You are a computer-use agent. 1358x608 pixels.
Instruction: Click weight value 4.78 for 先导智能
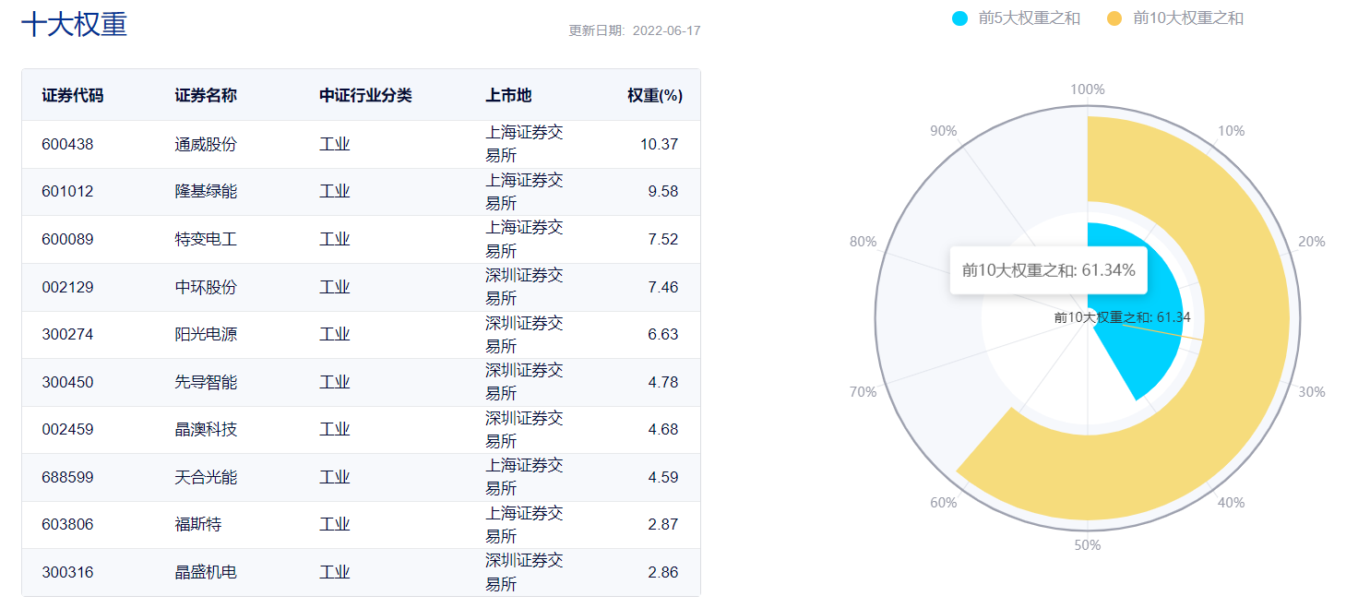pyautogui.click(x=662, y=382)
